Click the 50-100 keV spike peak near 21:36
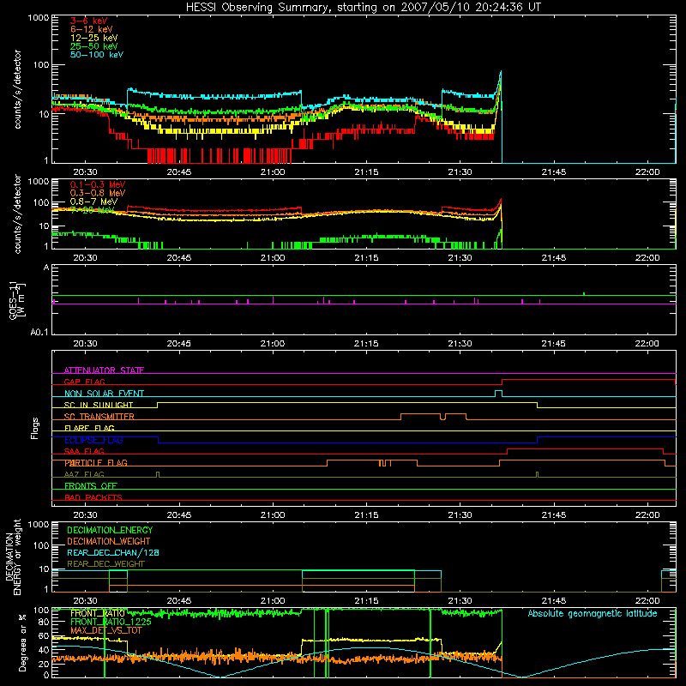686x686 pixels. (x=501, y=72)
